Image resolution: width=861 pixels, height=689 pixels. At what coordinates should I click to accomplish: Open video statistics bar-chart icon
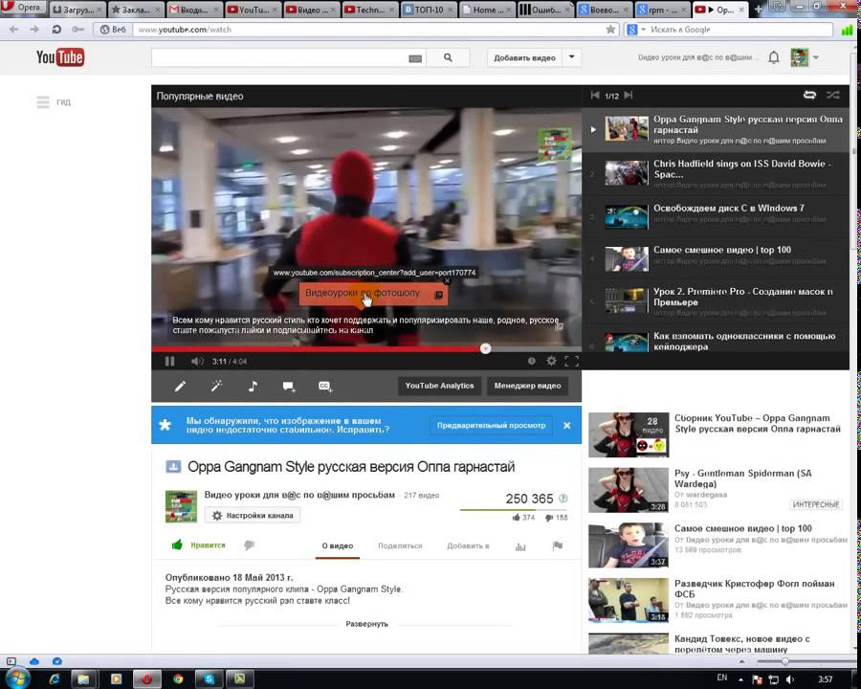520,546
